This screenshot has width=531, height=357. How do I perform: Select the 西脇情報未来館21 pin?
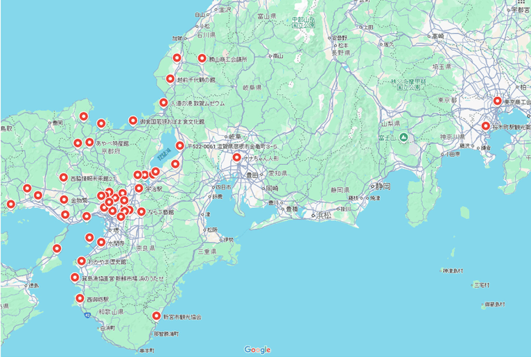(64, 177)
